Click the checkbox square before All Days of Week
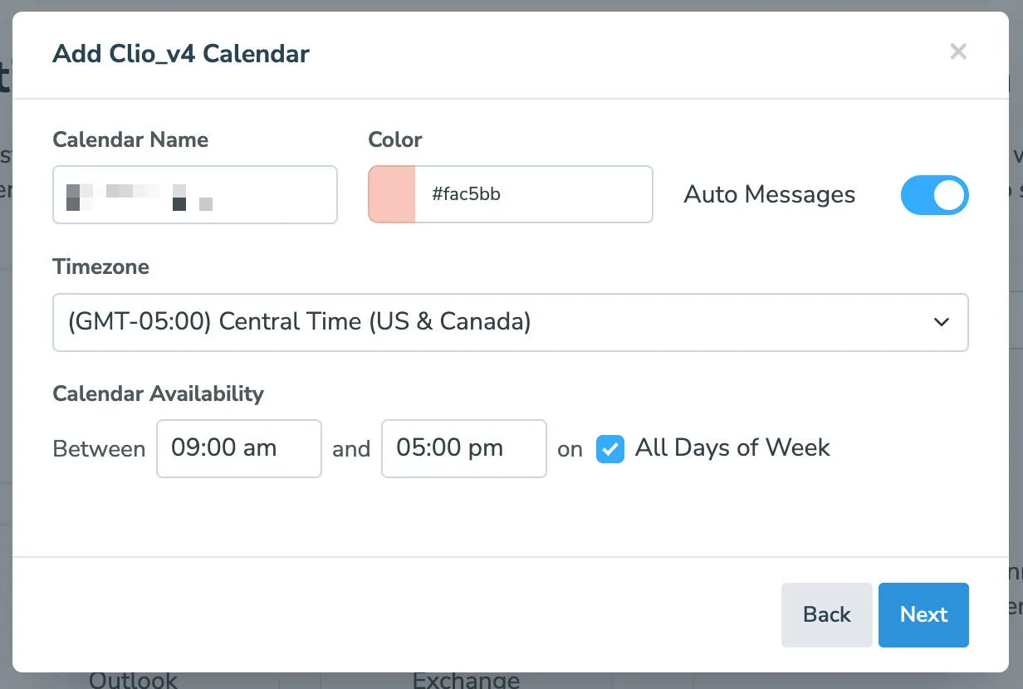Screen dimensions: 1023x689 (x=610, y=448)
